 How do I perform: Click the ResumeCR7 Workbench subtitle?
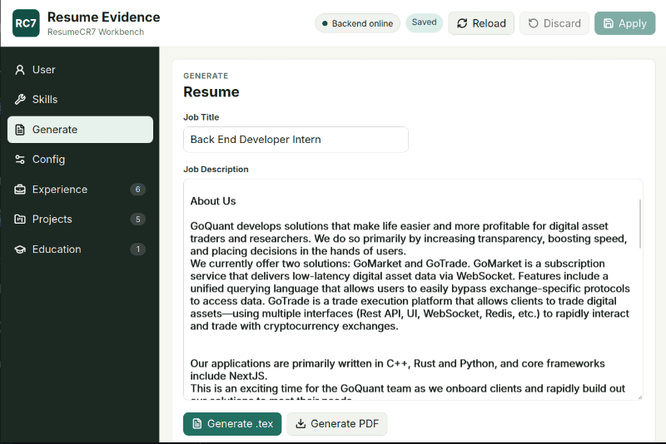pyautogui.click(x=96, y=32)
